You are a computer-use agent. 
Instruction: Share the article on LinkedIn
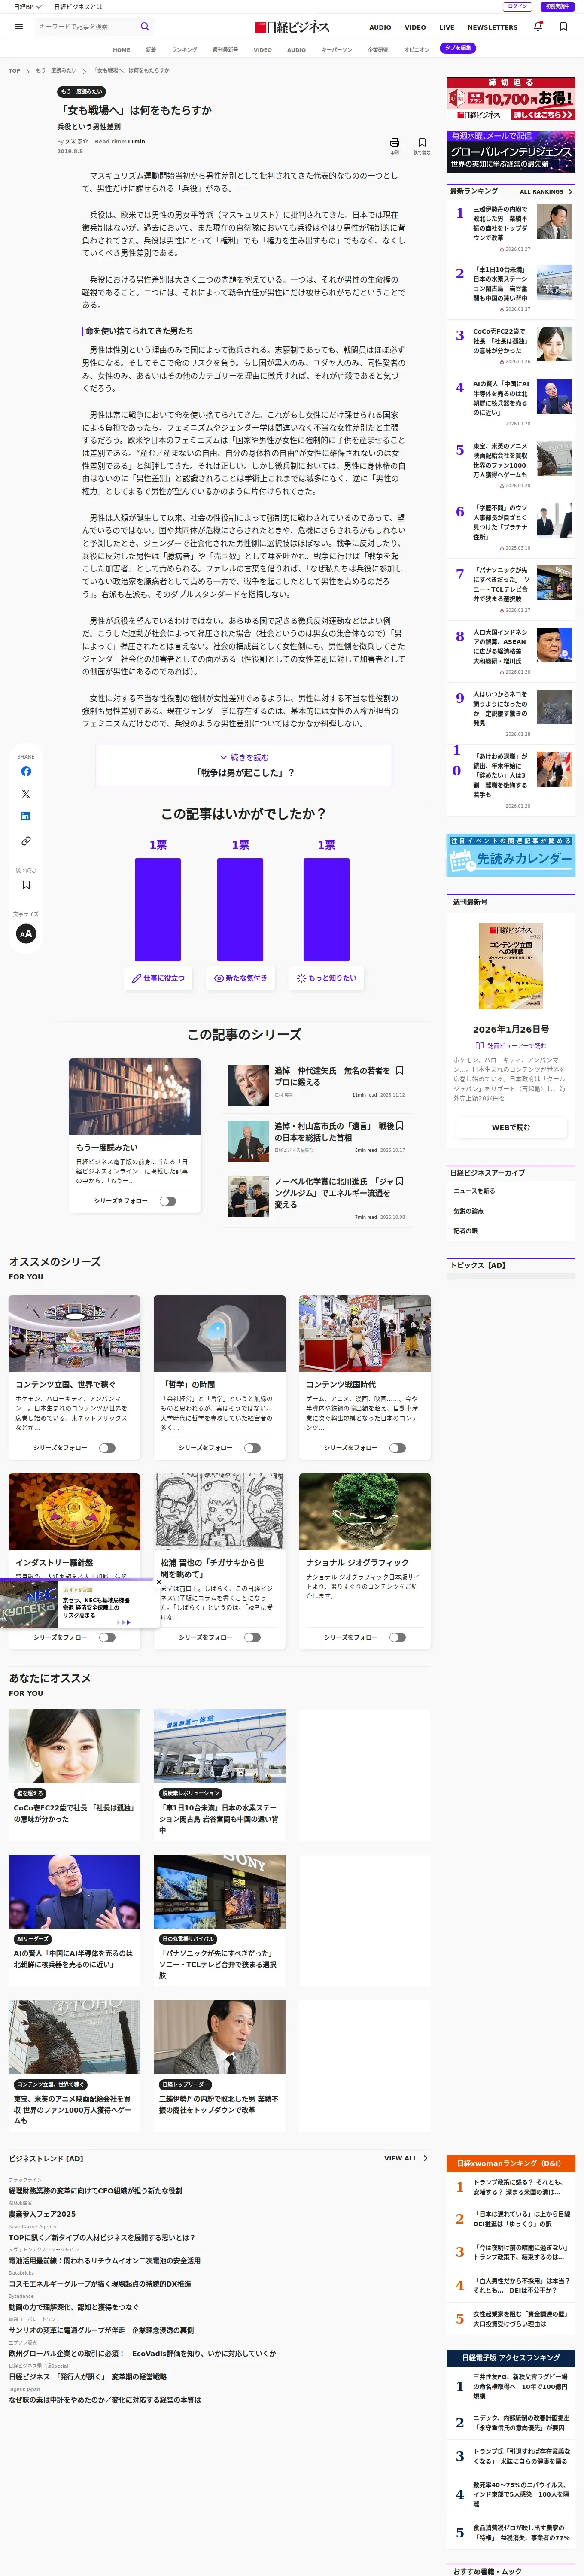coord(26,816)
